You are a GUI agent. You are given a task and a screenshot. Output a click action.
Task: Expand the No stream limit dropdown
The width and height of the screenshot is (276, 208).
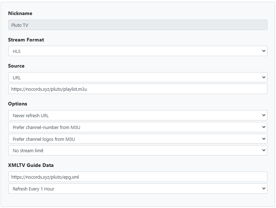tap(137, 150)
